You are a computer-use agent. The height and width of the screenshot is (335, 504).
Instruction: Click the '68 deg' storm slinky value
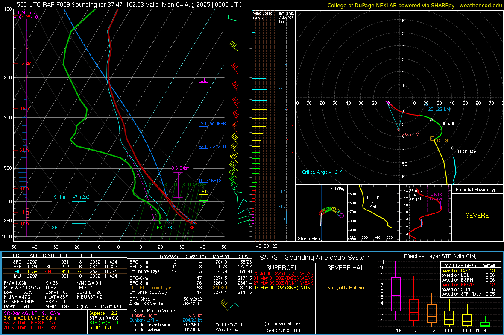pyautogui.click(x=337, y=188)
